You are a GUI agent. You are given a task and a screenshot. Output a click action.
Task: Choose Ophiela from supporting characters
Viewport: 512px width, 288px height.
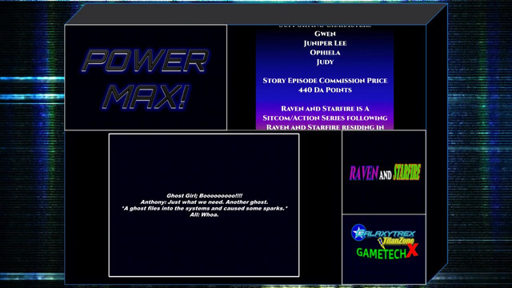(325, 53)
